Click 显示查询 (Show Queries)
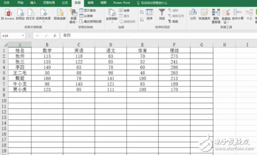 tap(87, 10)
